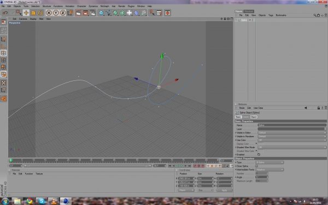Select the Move tool
This screenshot has width=328, height=205.
pyautogui.click(x=26, y=13)
